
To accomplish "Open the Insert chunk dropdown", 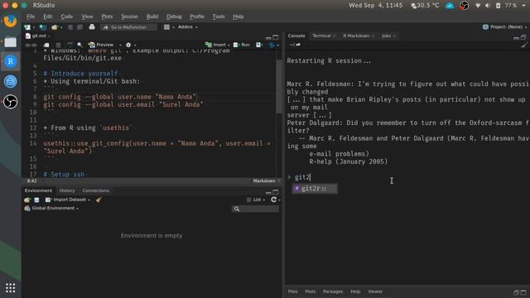I will point(218,45).
